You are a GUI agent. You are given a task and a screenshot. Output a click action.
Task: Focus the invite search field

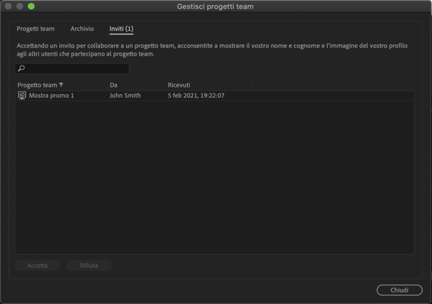coord(72,68)
